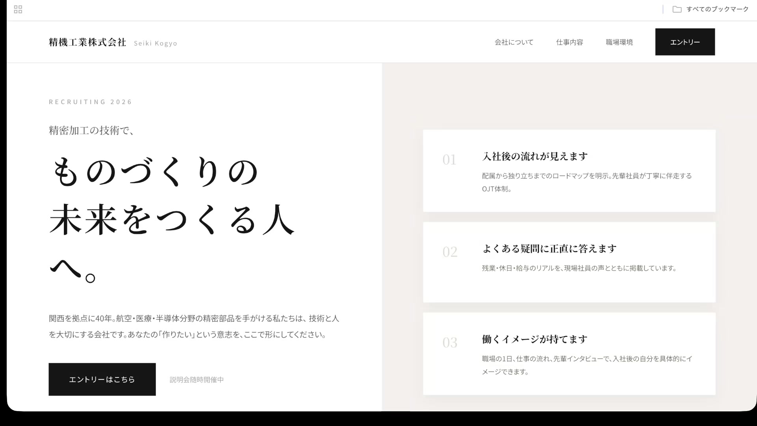The height and width of the screenshot is (426, 757).
Task: Click the 関西を拠点に40年 paragraph
Action: [194, 326]
